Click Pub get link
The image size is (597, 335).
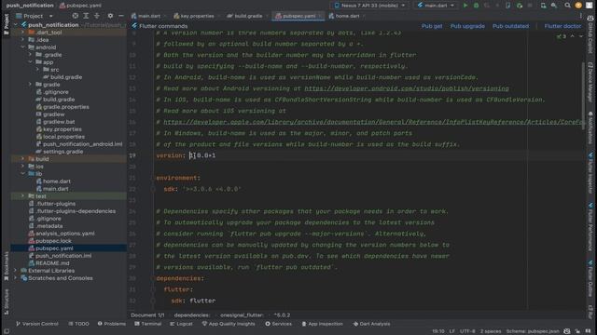432,26
